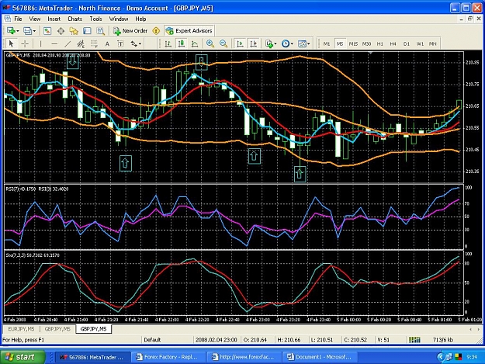Expand the Profiles dropdown arrow
The height and width of the screenshot is (364, 485).
pos(34,31)
